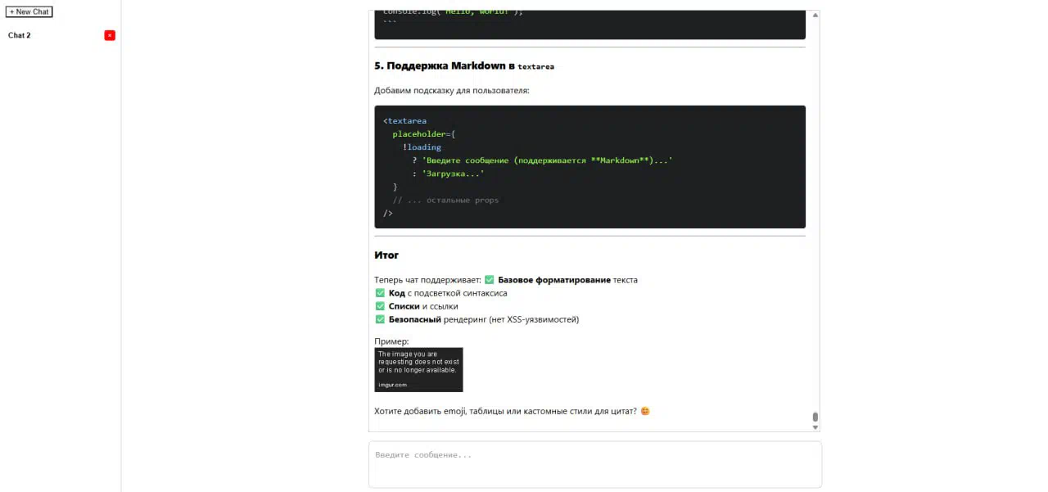Screen dimensions: 1048x492
Task: Click the '!loading' code line
Action: 422,147
